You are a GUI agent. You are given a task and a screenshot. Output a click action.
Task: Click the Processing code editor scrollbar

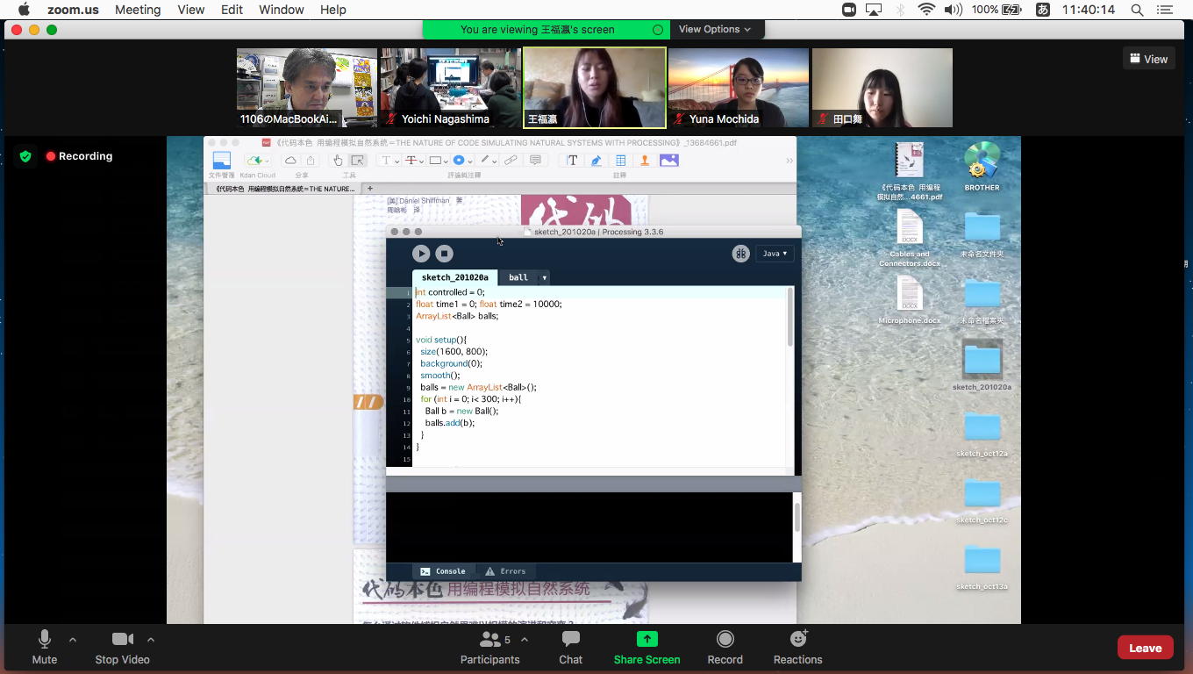click(x=789, y=317)
